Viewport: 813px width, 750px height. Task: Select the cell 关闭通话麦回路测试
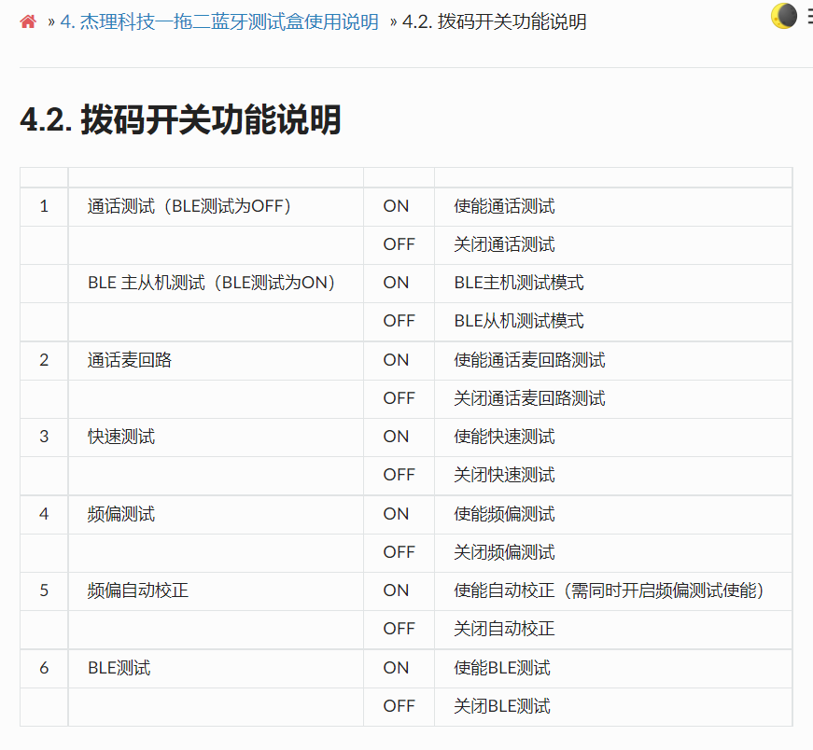[613, 398]
